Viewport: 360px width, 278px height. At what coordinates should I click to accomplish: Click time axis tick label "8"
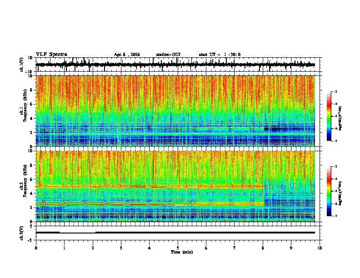[x=263, y=248]
